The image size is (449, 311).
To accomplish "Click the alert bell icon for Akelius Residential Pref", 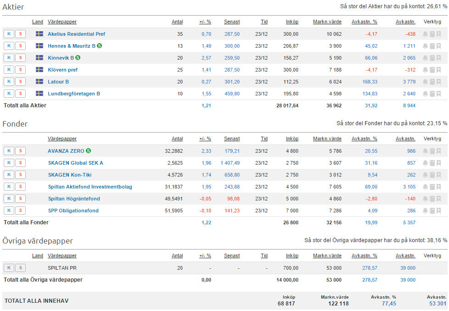I will [x=425, y=34].
